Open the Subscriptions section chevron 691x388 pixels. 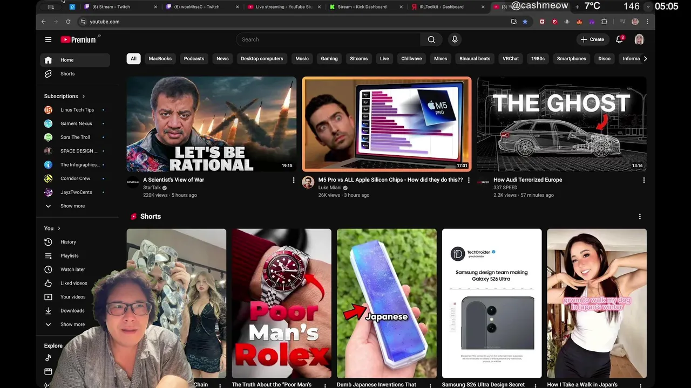pyautogui.click(x=84, y=96)
